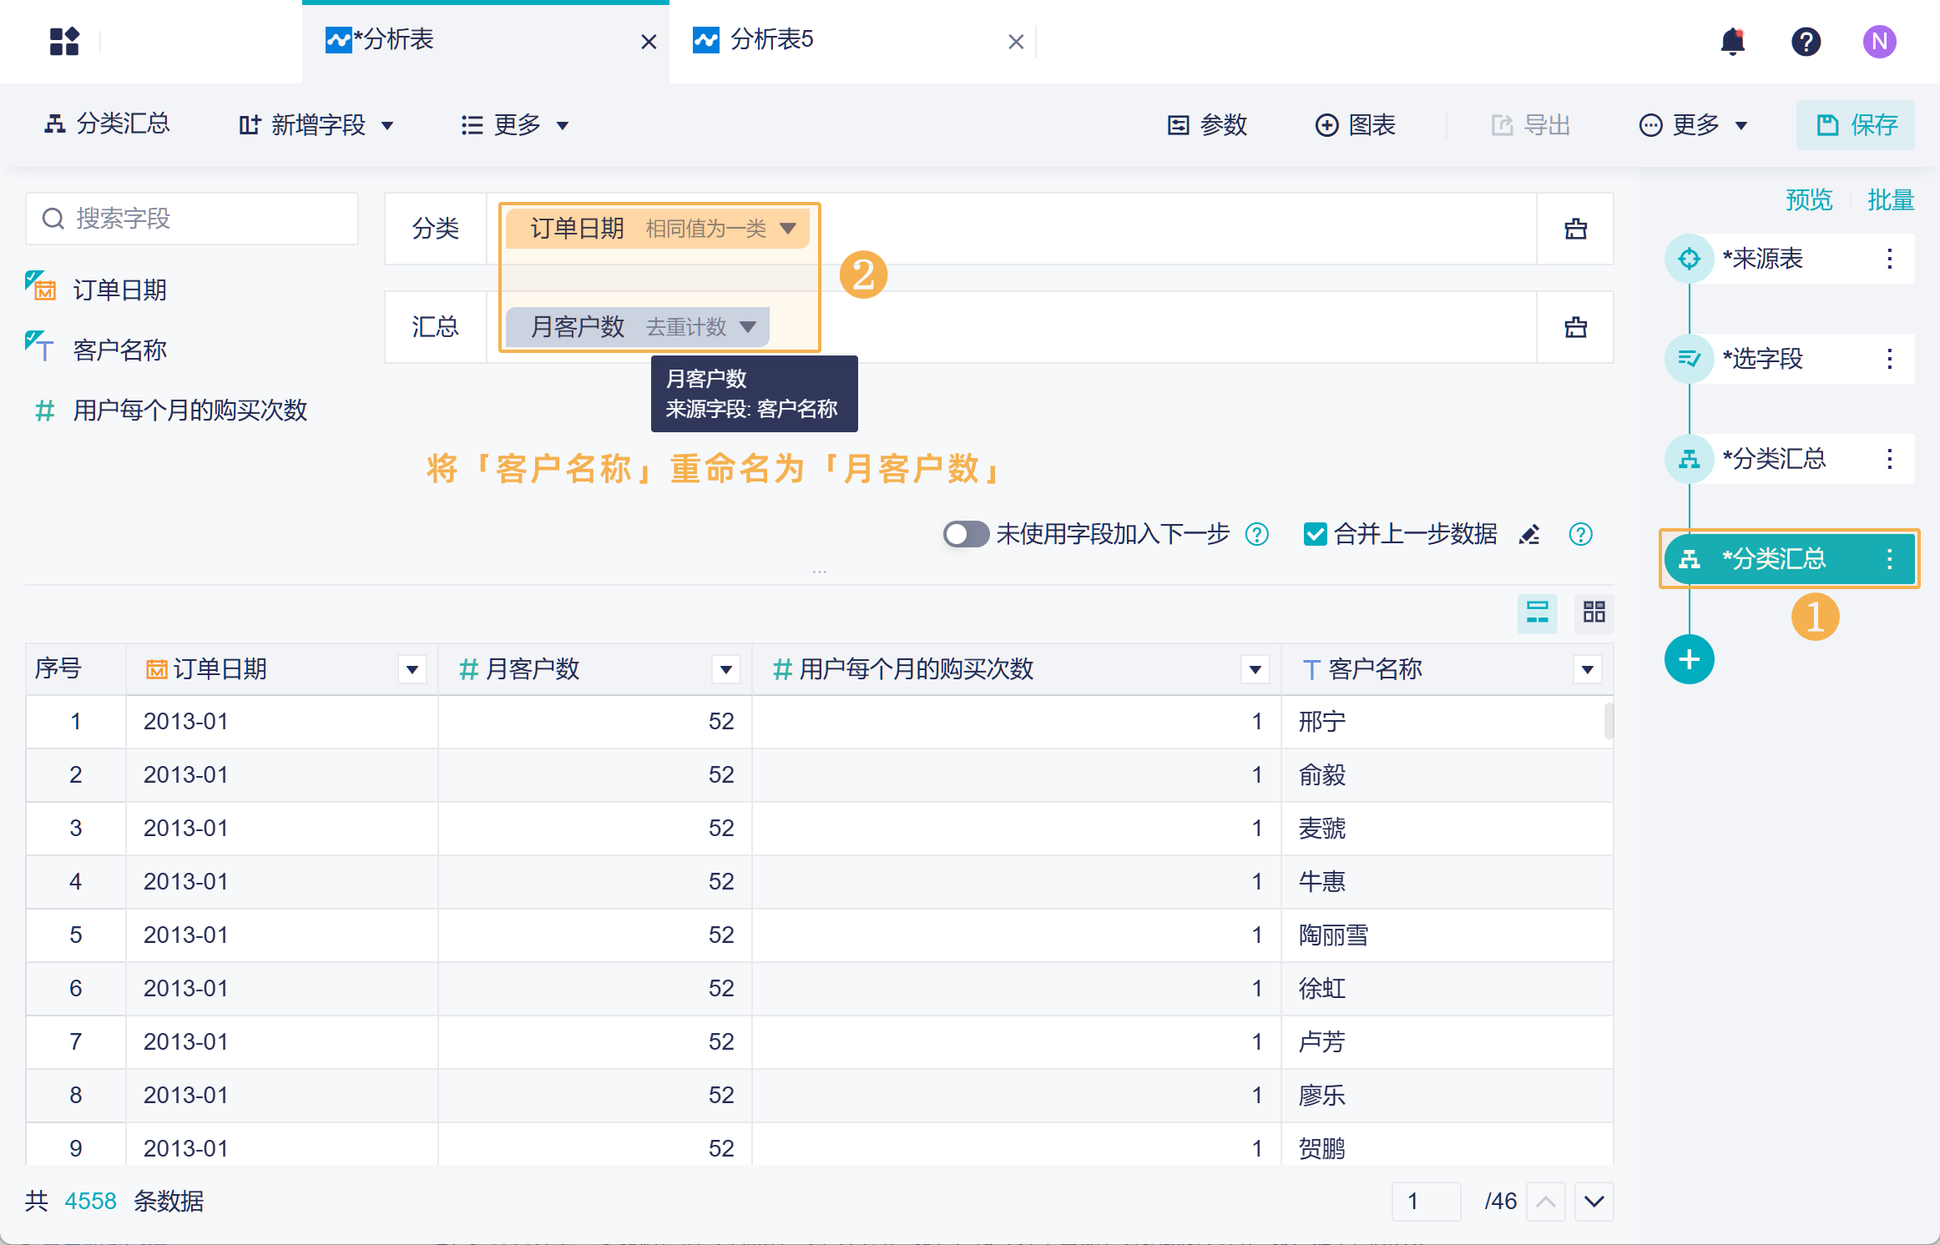
Task: Open 月客户数 column header dropdown
Action: (725, 669)
